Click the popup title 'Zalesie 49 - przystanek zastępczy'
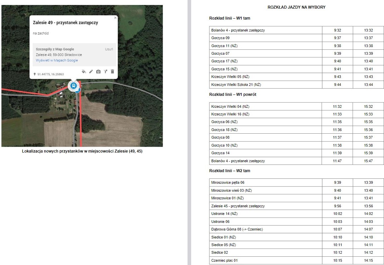Image resolution: width=384 pixels, height=265 pixels. [x=65, y=23]
